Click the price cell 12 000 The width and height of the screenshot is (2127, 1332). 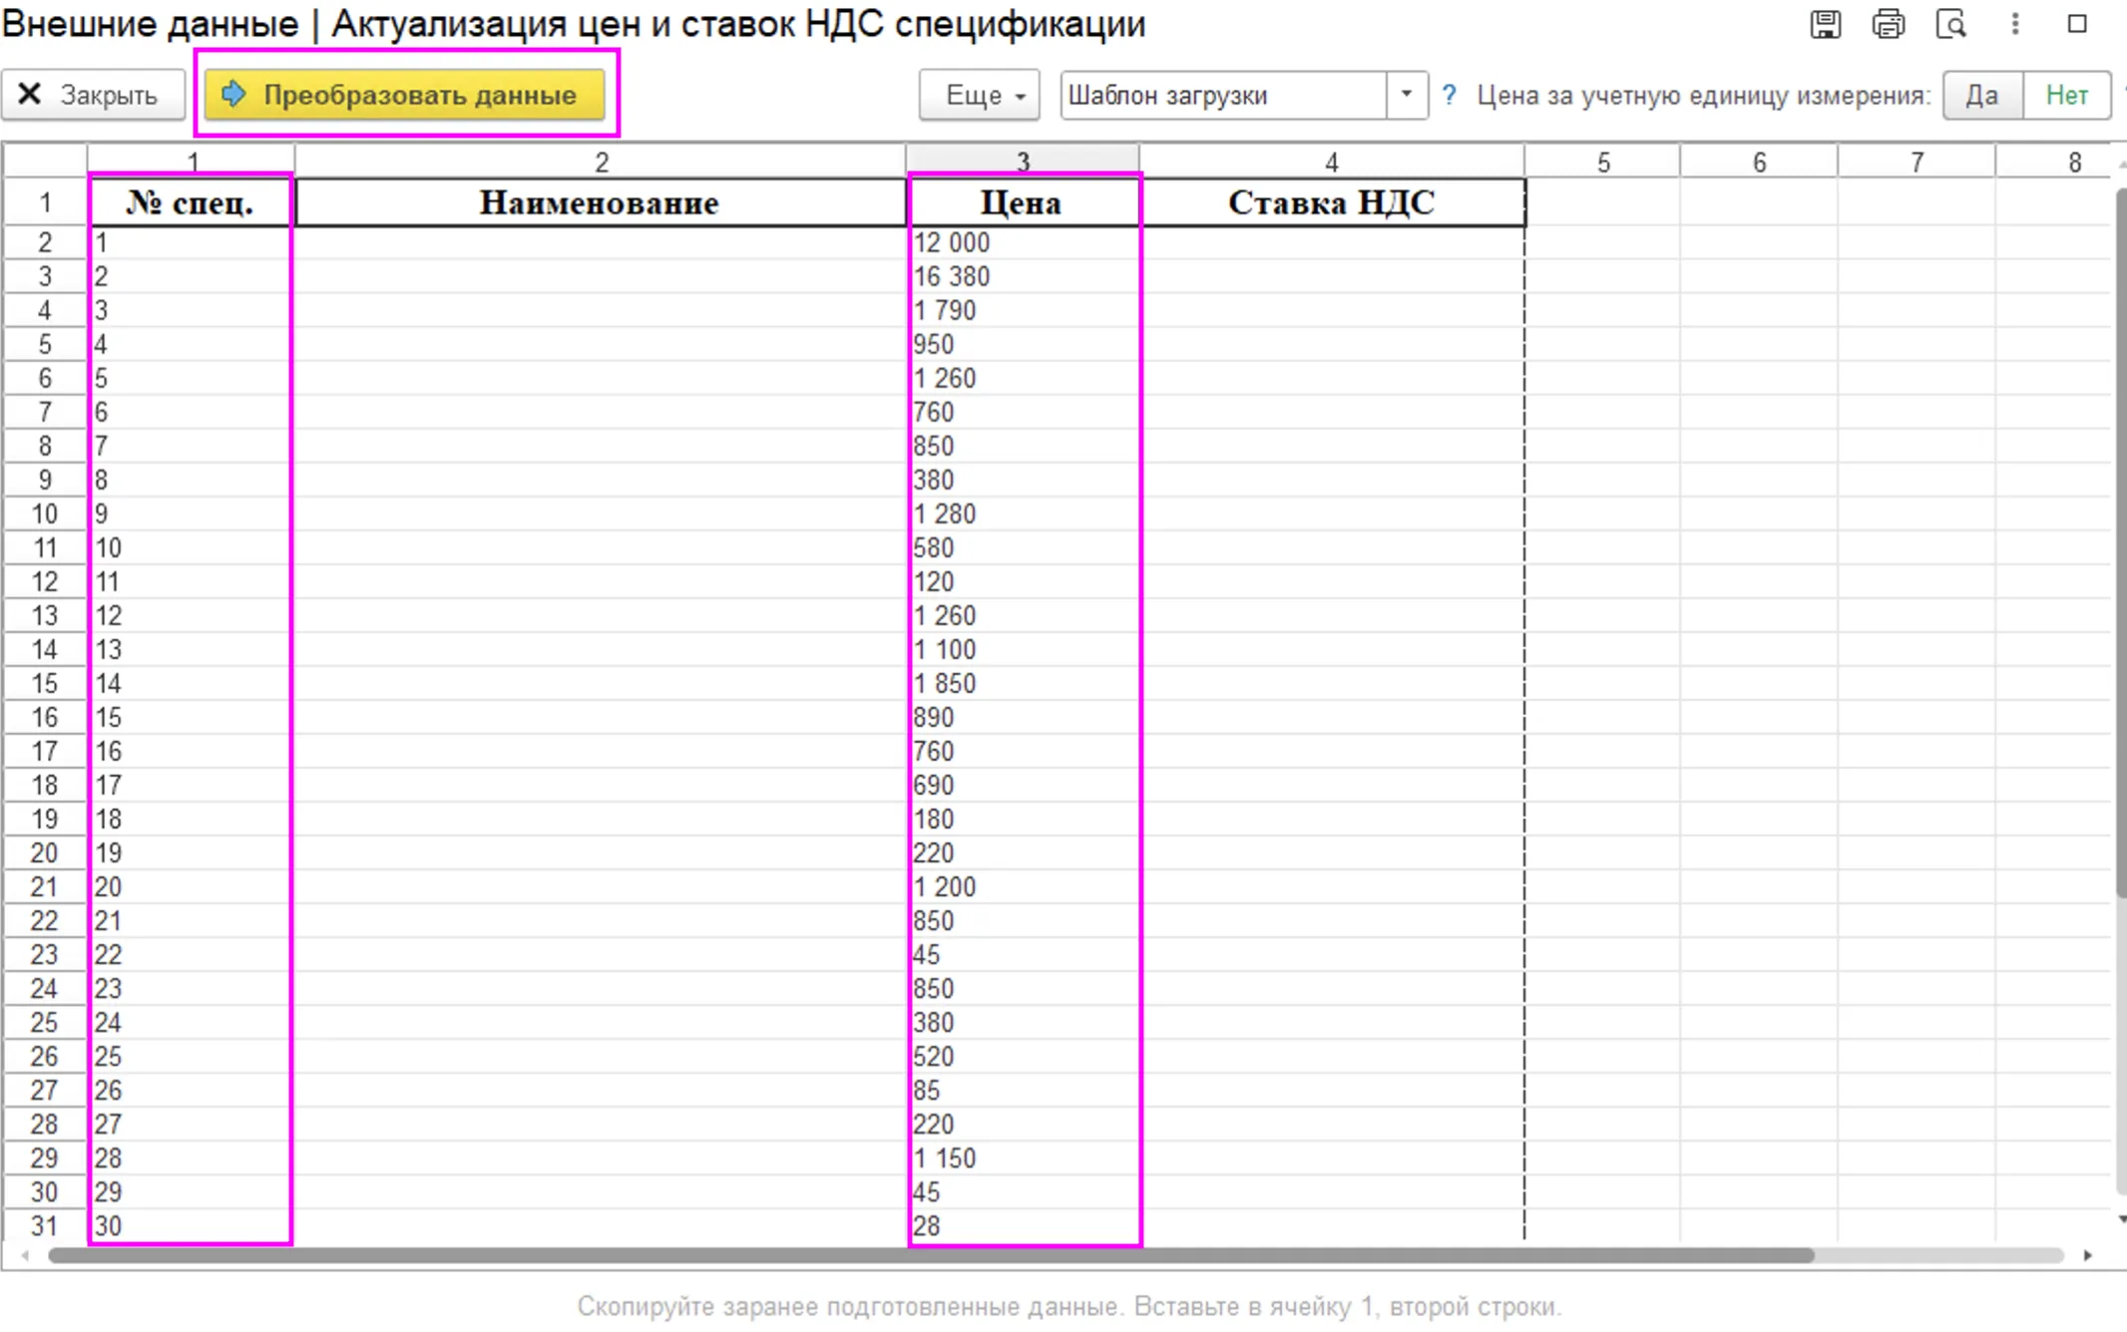[x=1023, y=242]
